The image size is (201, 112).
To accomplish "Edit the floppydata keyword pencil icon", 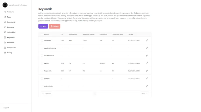I will pos(147,71).
